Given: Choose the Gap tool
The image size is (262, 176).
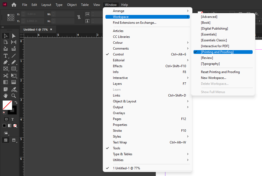Looking at the screenshot, I should coord(14,42).
